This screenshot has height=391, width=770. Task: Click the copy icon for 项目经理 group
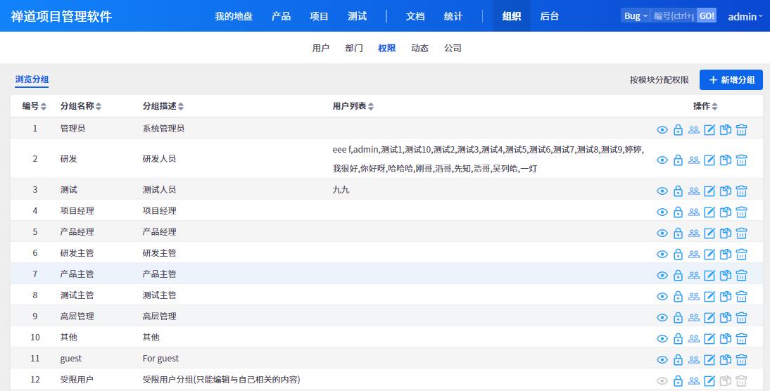[726, 212]
